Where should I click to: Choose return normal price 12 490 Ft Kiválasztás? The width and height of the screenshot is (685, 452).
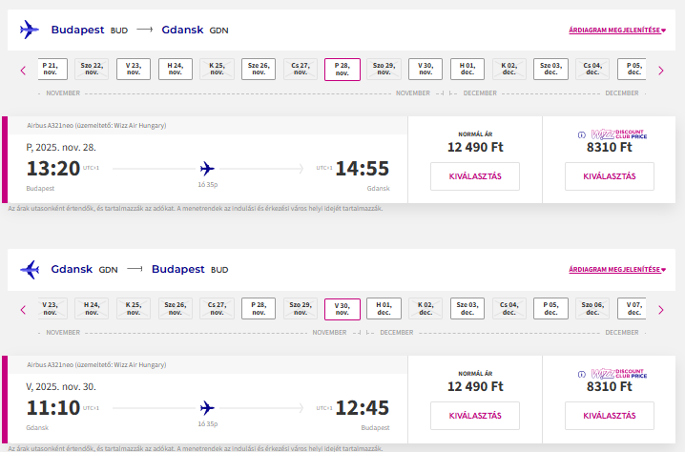(474, 416)
